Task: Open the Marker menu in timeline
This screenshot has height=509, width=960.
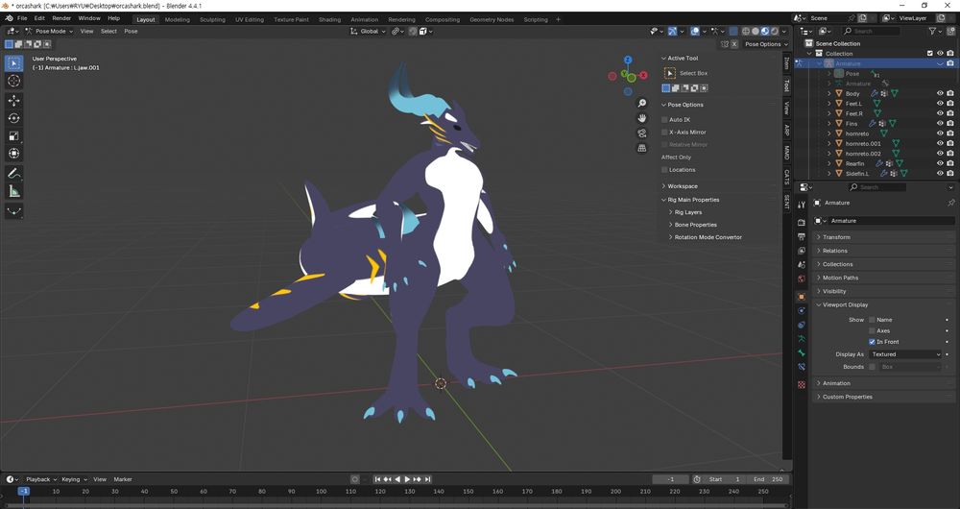Action: pyautogui.click(x=123, y=479)
